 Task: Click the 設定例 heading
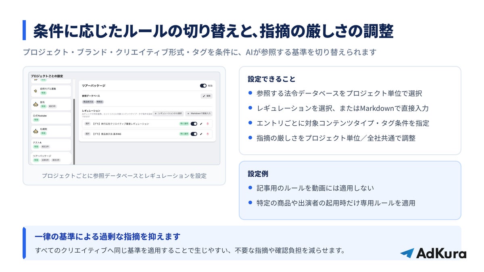click(x=258, y=174)
